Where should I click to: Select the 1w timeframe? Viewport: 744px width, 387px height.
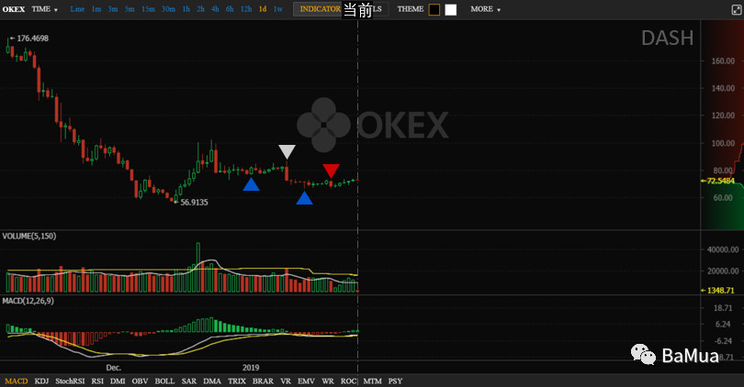(x=277, y=9)
